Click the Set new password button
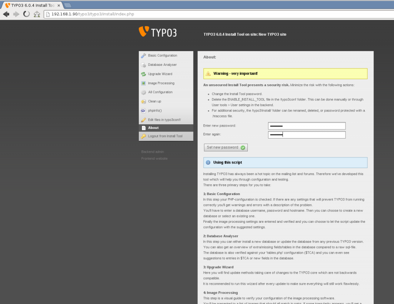This screenshot has height=304, width=394. pyautogui.click(x=225, y=147)
